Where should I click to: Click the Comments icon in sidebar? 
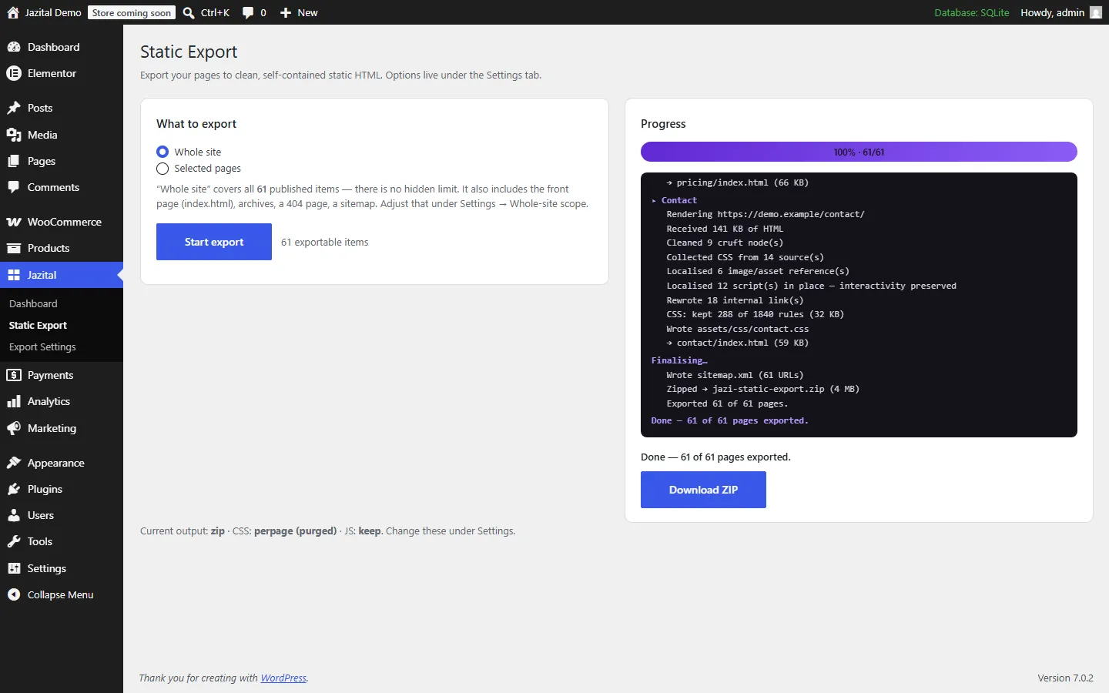tap(14, 187)
